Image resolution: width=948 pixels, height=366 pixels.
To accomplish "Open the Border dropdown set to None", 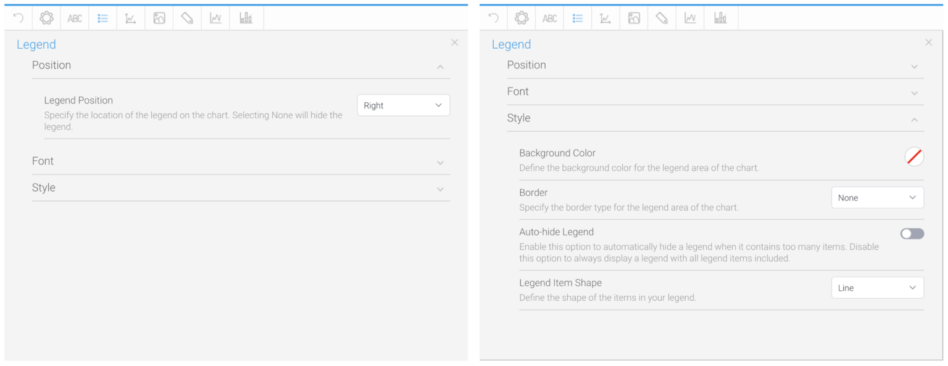I will click(878, 198).
